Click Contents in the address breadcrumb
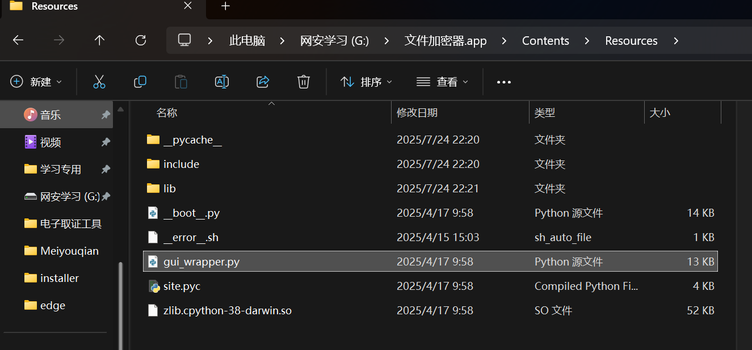This screenshot has height=350, width=752. [545, 41]
